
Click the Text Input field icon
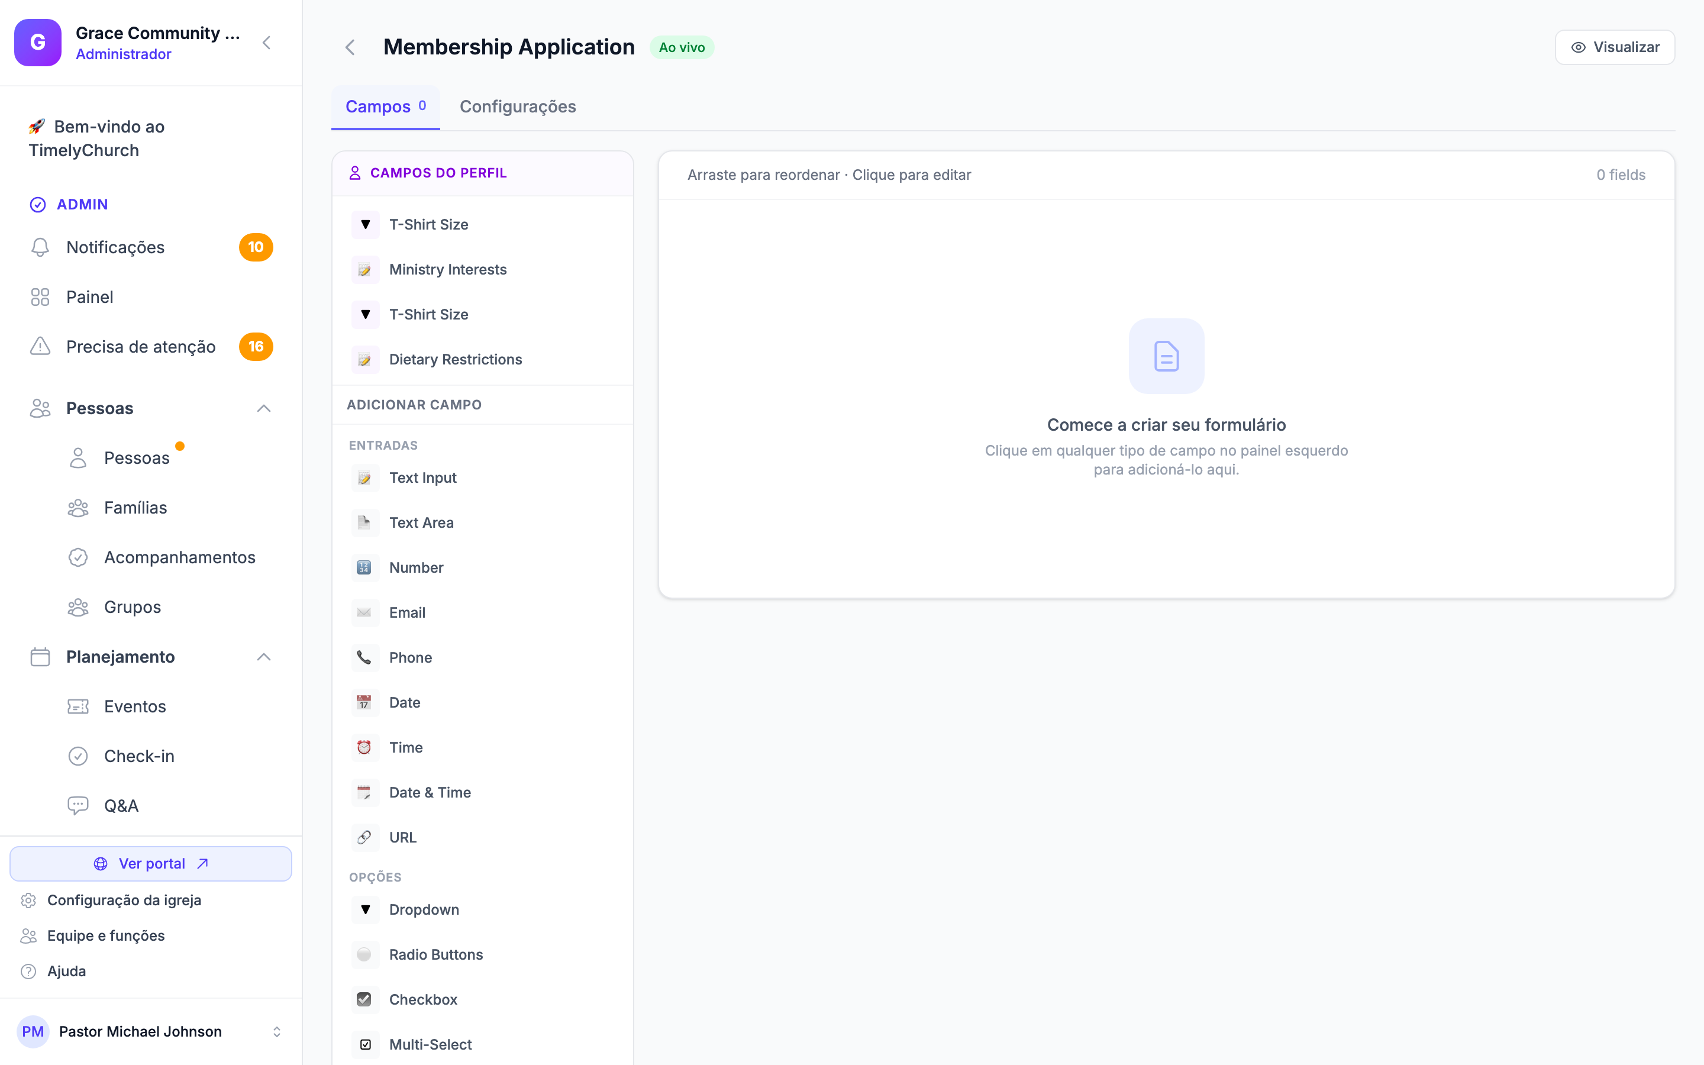click(x=364, y=477)
